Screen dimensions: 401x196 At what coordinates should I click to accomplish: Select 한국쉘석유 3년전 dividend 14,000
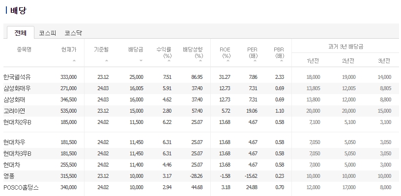tap(384, 77)
